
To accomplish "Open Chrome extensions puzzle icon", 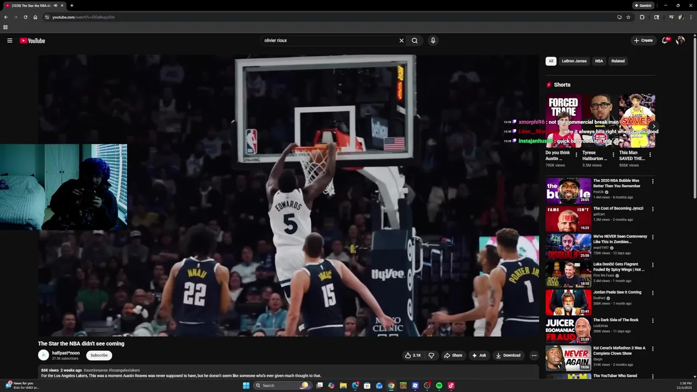I will pos(642,17).
